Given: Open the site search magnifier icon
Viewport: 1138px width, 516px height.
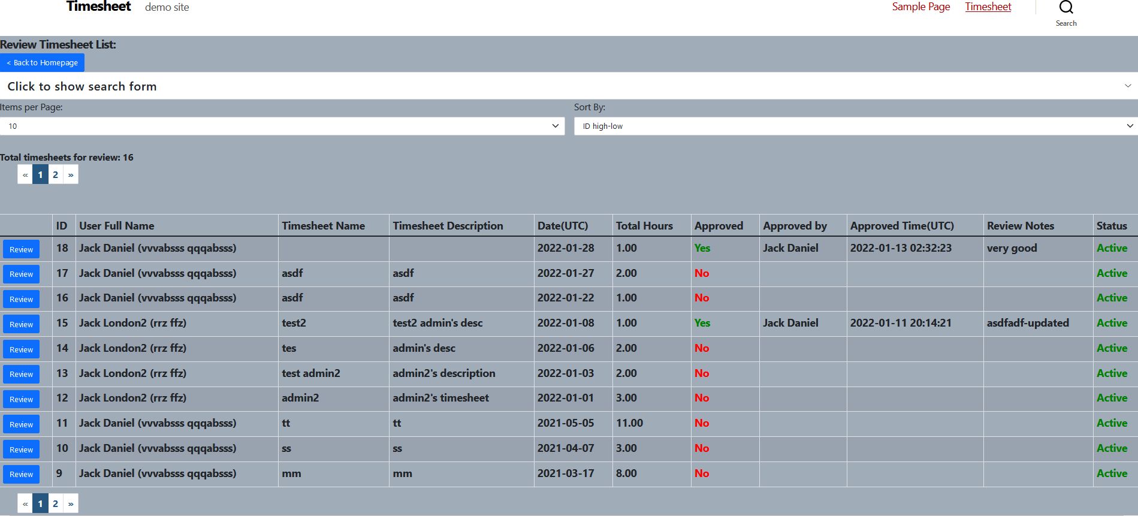Looking at the screenshot, I should tap(1066, 7).
